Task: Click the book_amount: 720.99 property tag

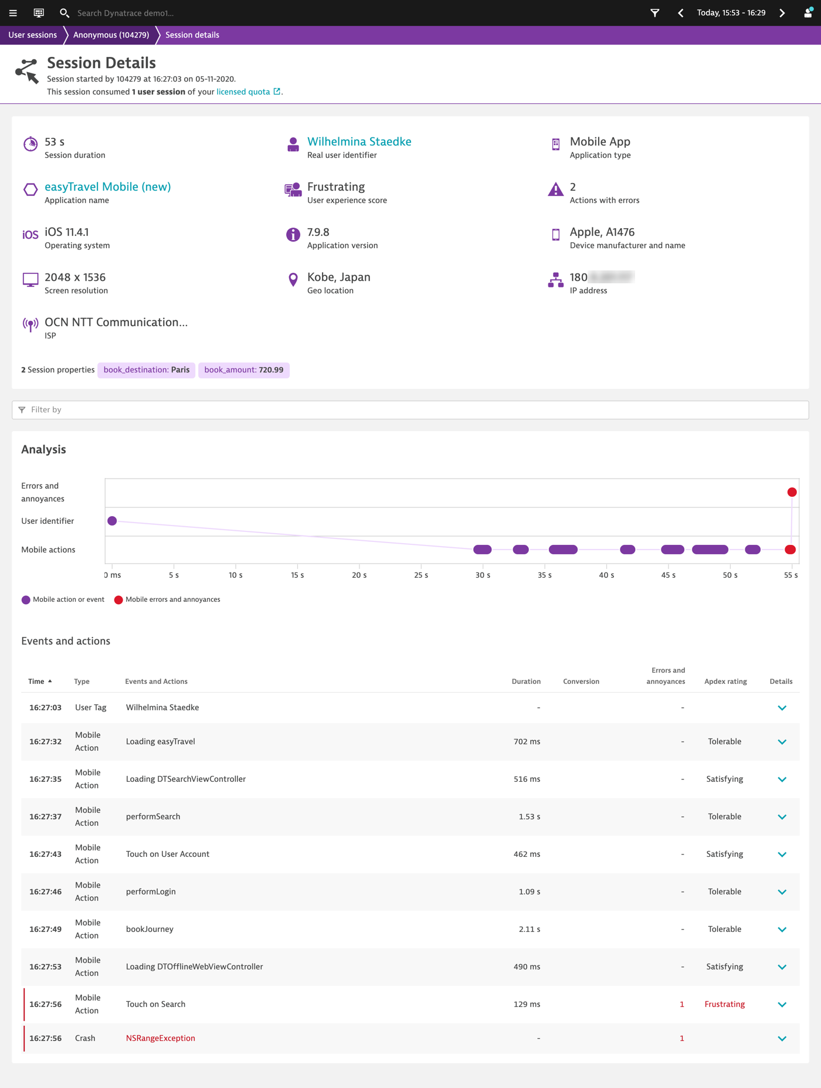Action: tap(244, 370)
